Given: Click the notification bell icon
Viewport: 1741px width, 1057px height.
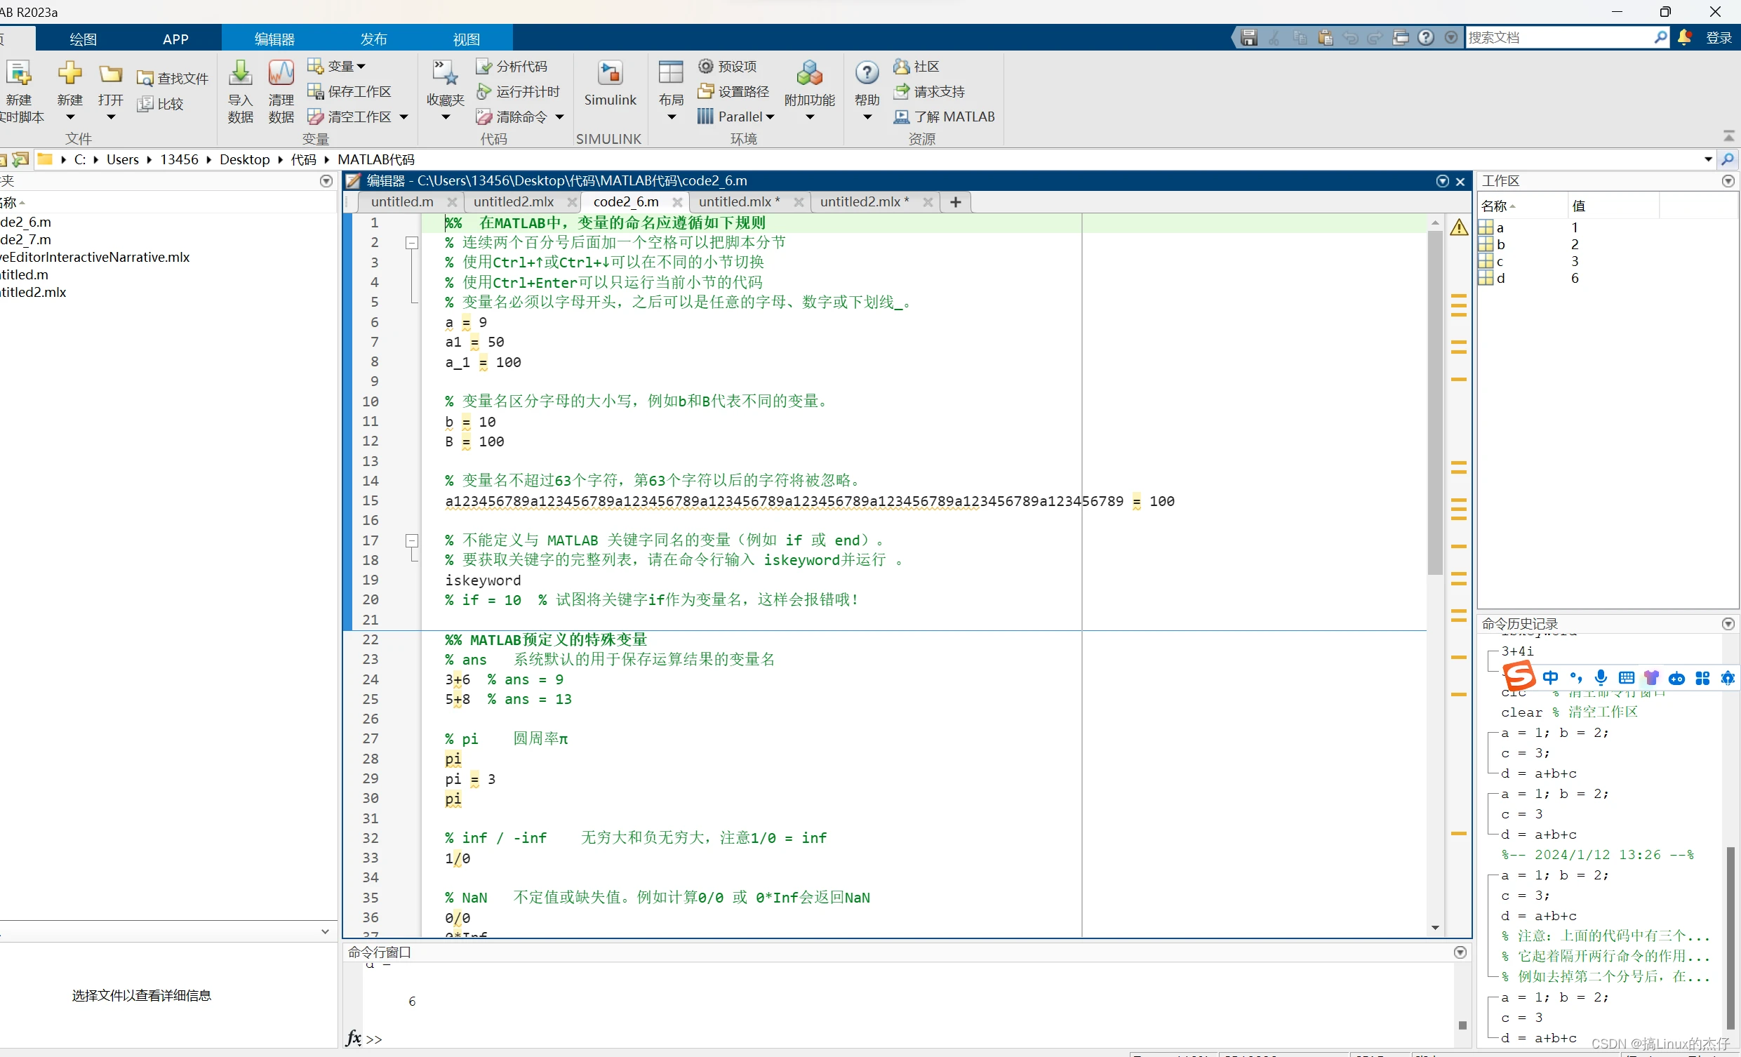Looking at the screenshot, I should (1684, 37).
